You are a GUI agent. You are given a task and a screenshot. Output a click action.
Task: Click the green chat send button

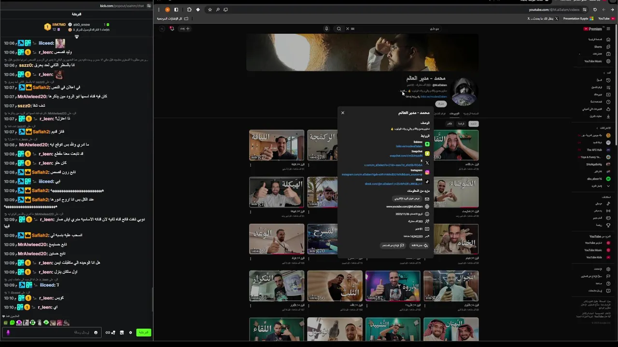(143, 333)
